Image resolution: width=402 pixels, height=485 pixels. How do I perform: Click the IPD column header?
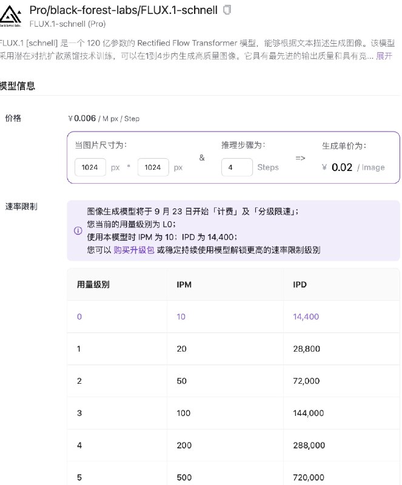pos(300,284)
